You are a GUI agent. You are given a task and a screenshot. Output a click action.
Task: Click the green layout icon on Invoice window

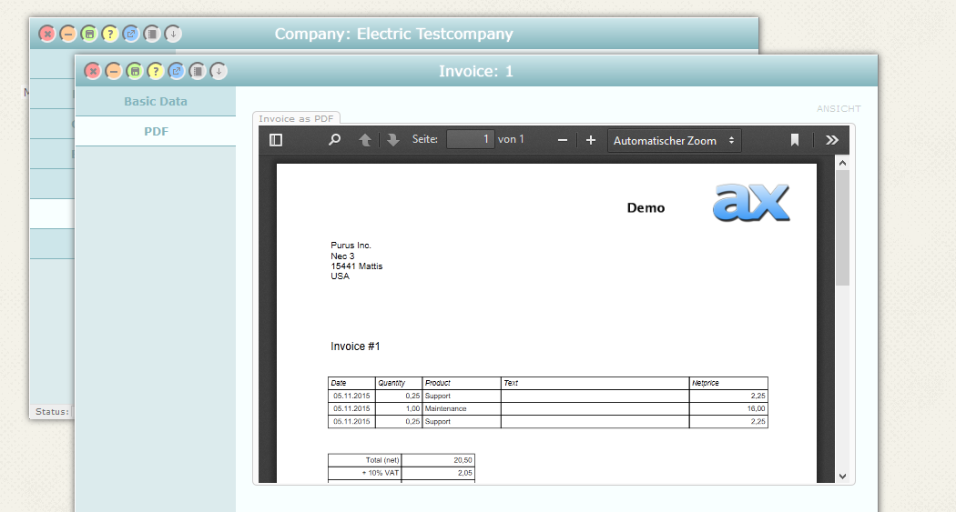coord(135,71)
